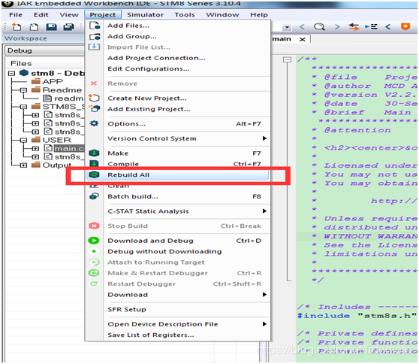This screenshot has height=364, width=419.
Task: Click the Add Files icon in menu
Action: [95, 26]
